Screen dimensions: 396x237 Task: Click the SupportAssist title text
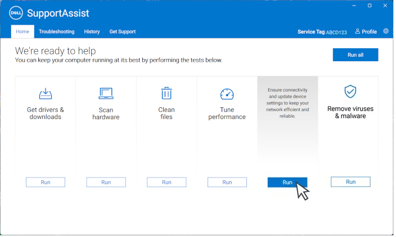click(x=58, y=13)
